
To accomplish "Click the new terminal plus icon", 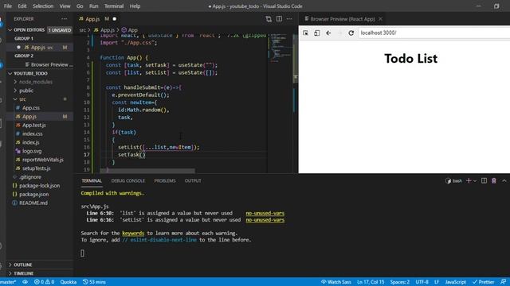I will pos(469,180).
